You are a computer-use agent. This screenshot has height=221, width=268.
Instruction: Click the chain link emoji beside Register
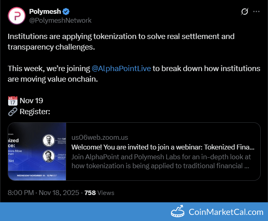tap(13, 112)
